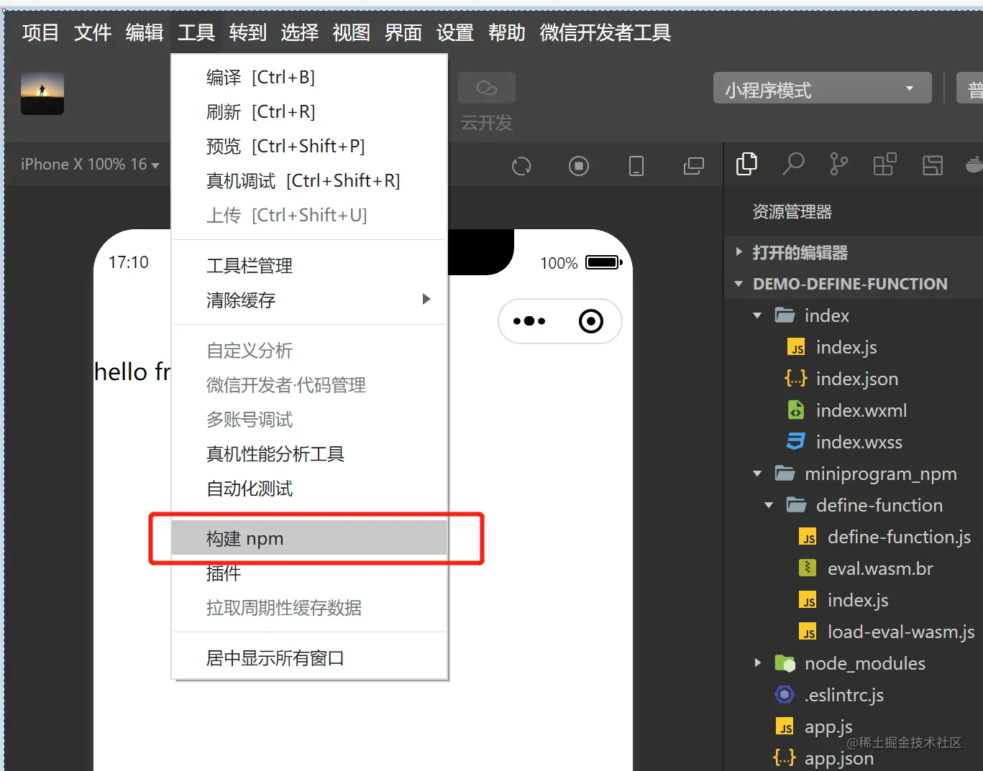Viewport: 983px width, 771px height.
Task: Open the 项目 menu
Action: (x=40, y=32)
